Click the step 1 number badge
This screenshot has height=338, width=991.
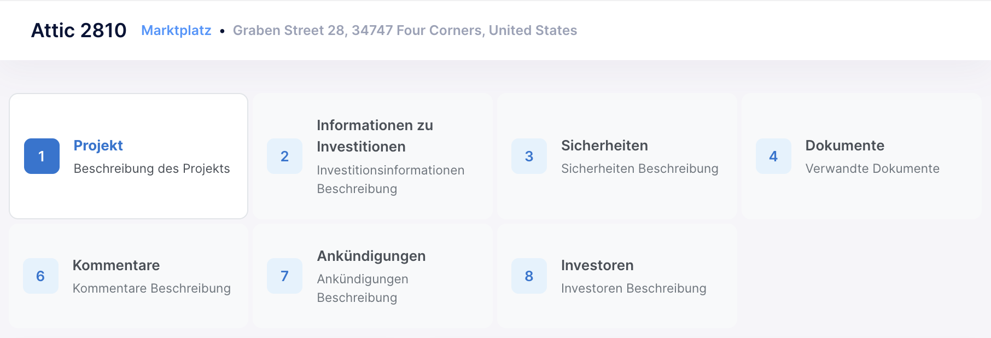click(x=42, y=156)
